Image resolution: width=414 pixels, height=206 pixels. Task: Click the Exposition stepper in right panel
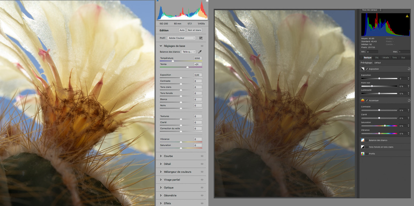409,78
